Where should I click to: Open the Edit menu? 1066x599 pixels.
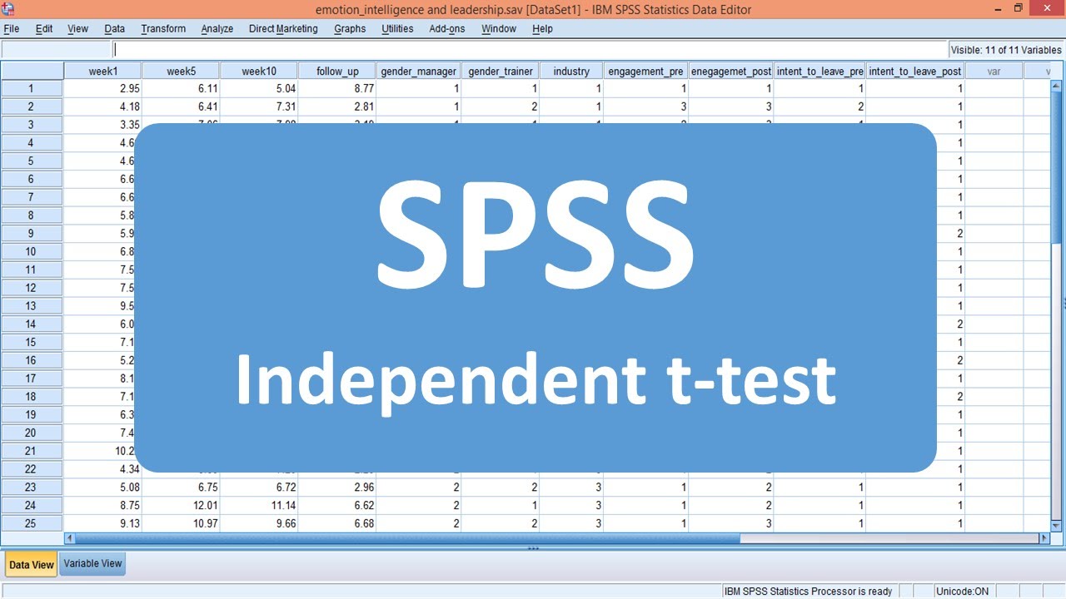click(x=44, y=28)
